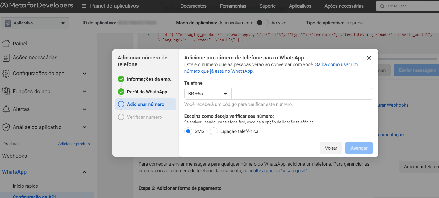Select Ligação telefônica verification option
Screen dimensions: 439x198
point(214,131)
